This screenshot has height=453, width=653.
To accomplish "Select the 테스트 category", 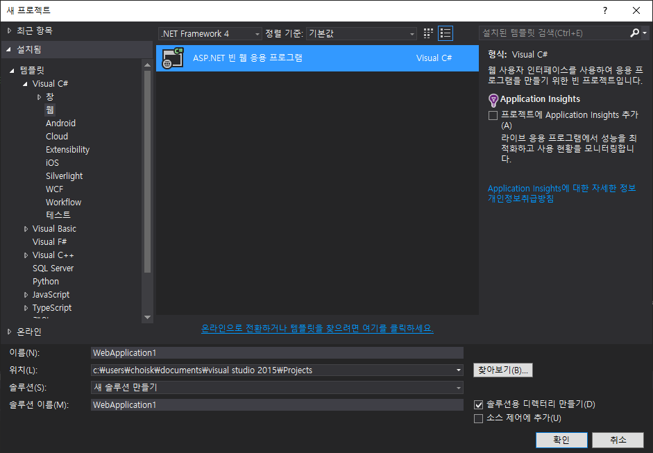I will 58,215.
